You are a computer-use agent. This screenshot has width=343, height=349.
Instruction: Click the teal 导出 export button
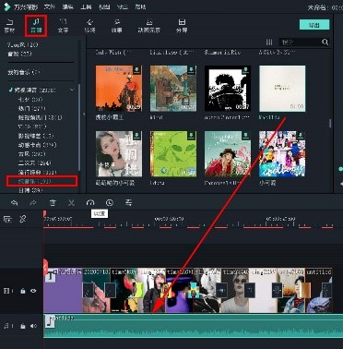(314, 25)
